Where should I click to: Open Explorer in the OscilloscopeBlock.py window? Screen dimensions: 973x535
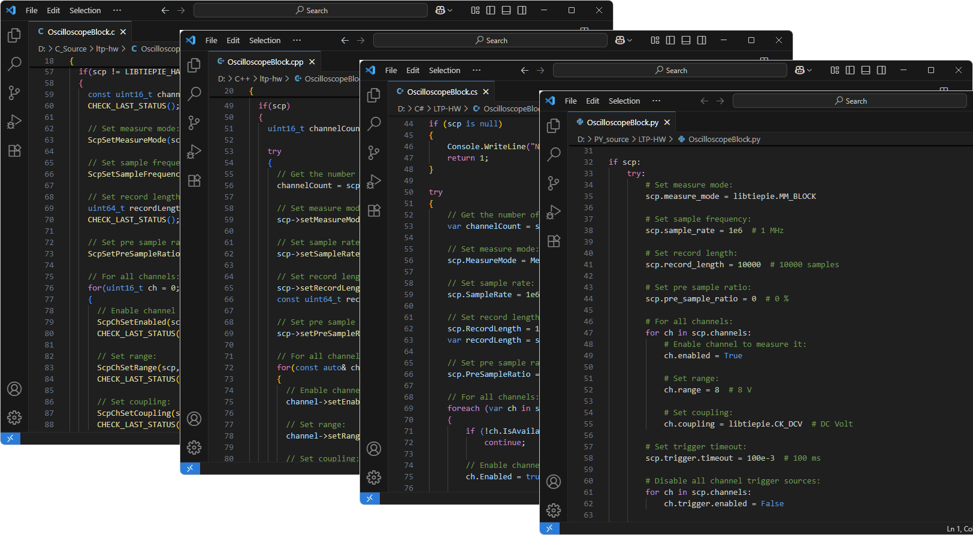point(554,126)
